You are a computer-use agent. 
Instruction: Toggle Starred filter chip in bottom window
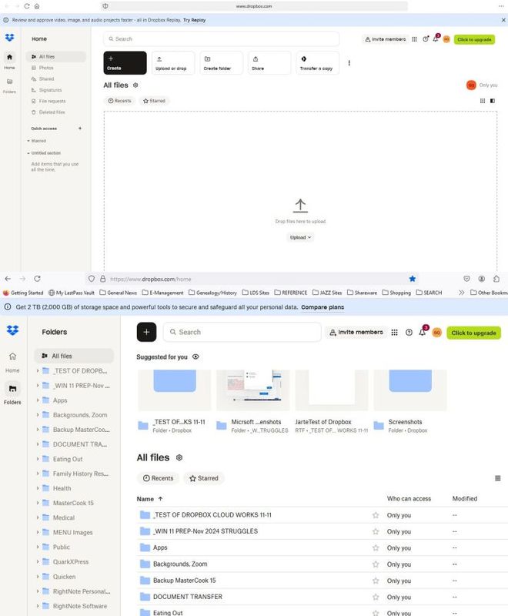204,478
